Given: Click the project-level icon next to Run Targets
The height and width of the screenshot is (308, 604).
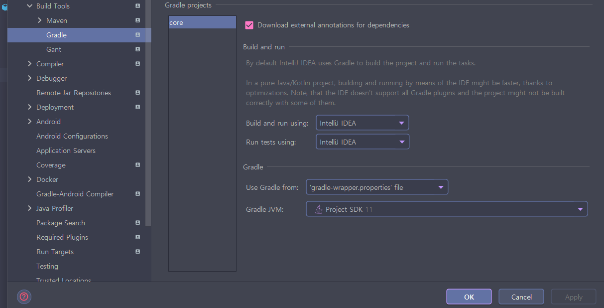Looking at the screenshot, I should tap(138, 252).
